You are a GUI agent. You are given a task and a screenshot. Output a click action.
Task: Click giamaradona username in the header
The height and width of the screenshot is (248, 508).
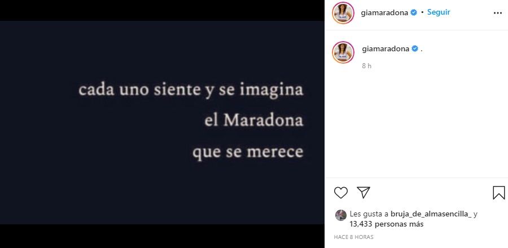click(384, 12)
